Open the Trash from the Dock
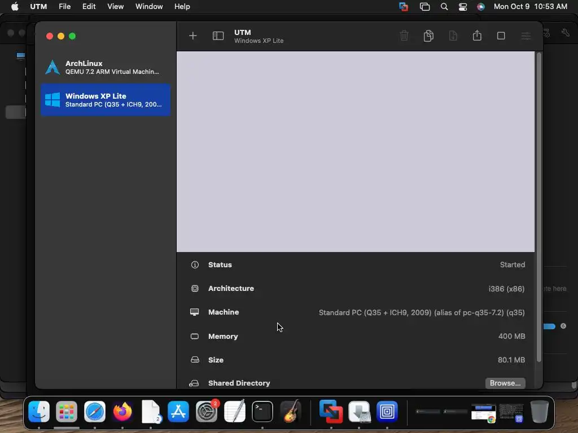 tap(539, 411)
